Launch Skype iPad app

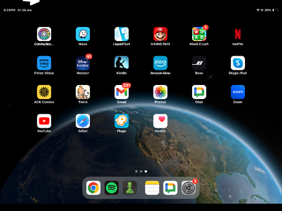238,63
